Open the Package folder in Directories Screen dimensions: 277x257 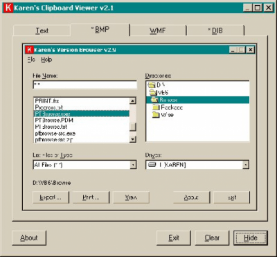(x=157, y=107)
